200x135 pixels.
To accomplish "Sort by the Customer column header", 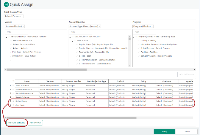I will pyautogui.click(x=167, y=81).
